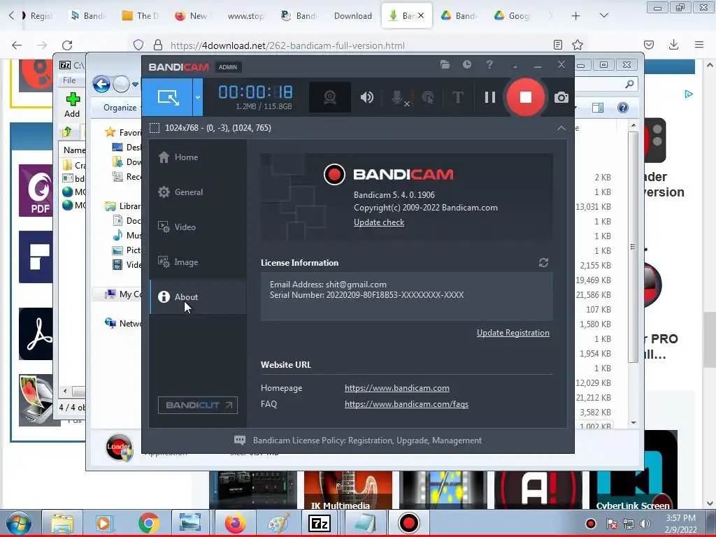Viewport: 716px width, 537px height.
Task: Open the list all tabs dropdown
Action: click(x=603, y=16)
